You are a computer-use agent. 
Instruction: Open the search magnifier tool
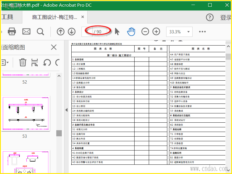pos(40,32)
